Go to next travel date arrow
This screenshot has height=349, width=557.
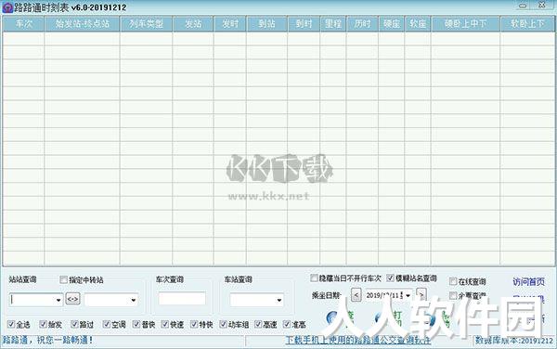pyautogui.click(x=421, y=294)
